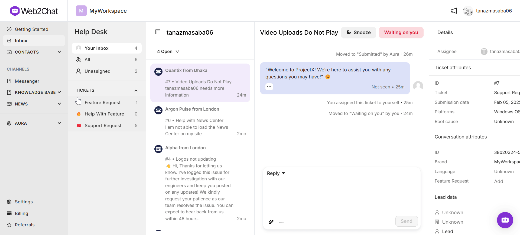The height and width of the screenshot is (235, 520).
Task: Click the Details panel heading
Action: pos(445,32)
